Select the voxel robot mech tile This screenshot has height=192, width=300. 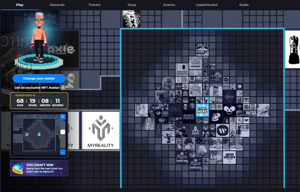[x=168, y=83]
